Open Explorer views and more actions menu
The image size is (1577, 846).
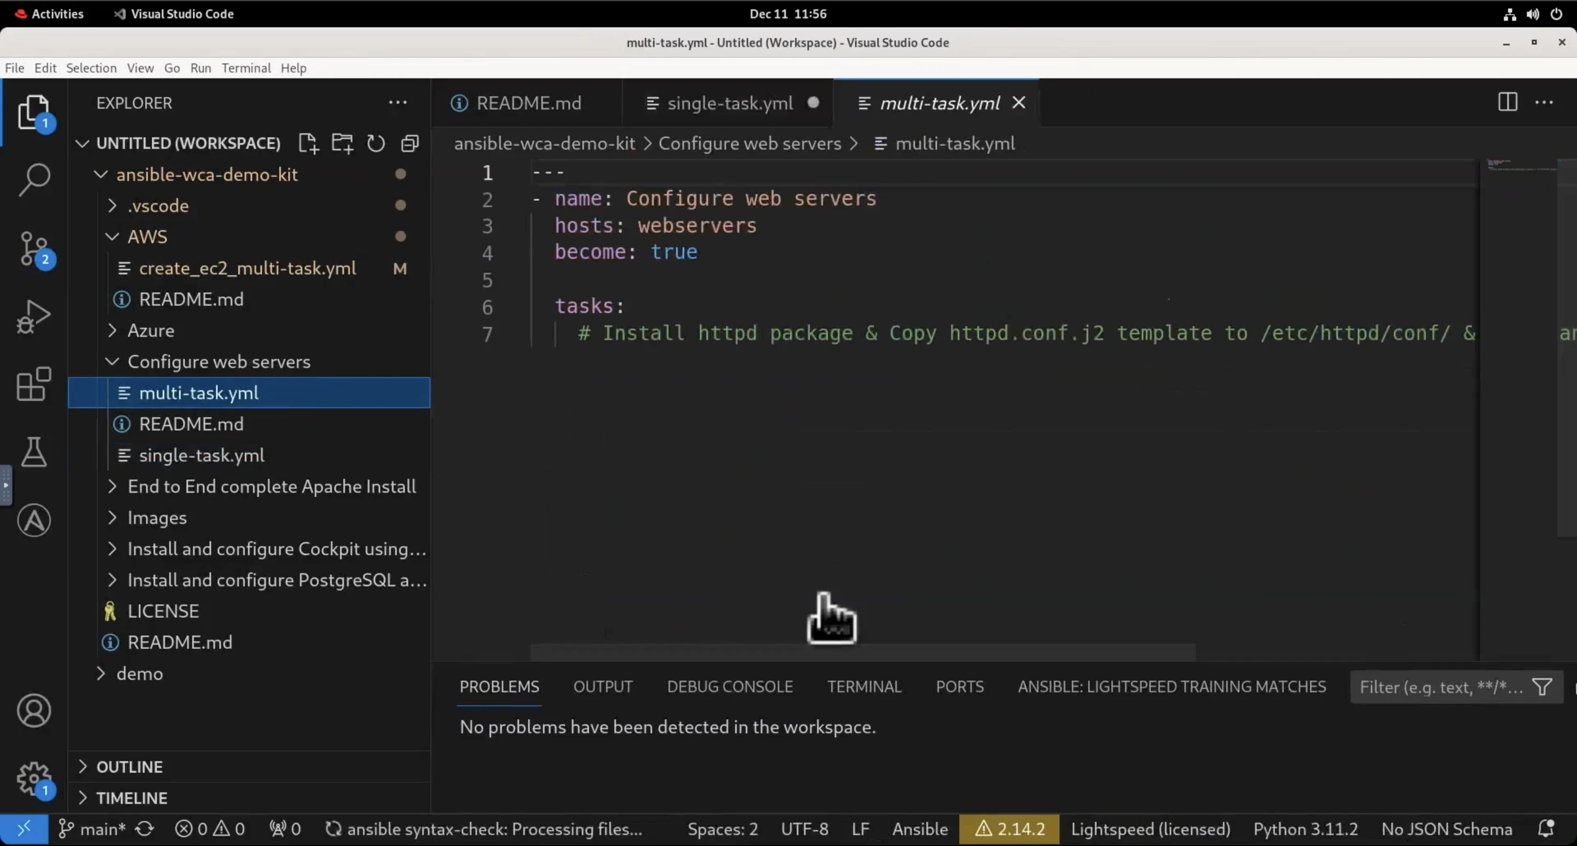click(398, 103)
